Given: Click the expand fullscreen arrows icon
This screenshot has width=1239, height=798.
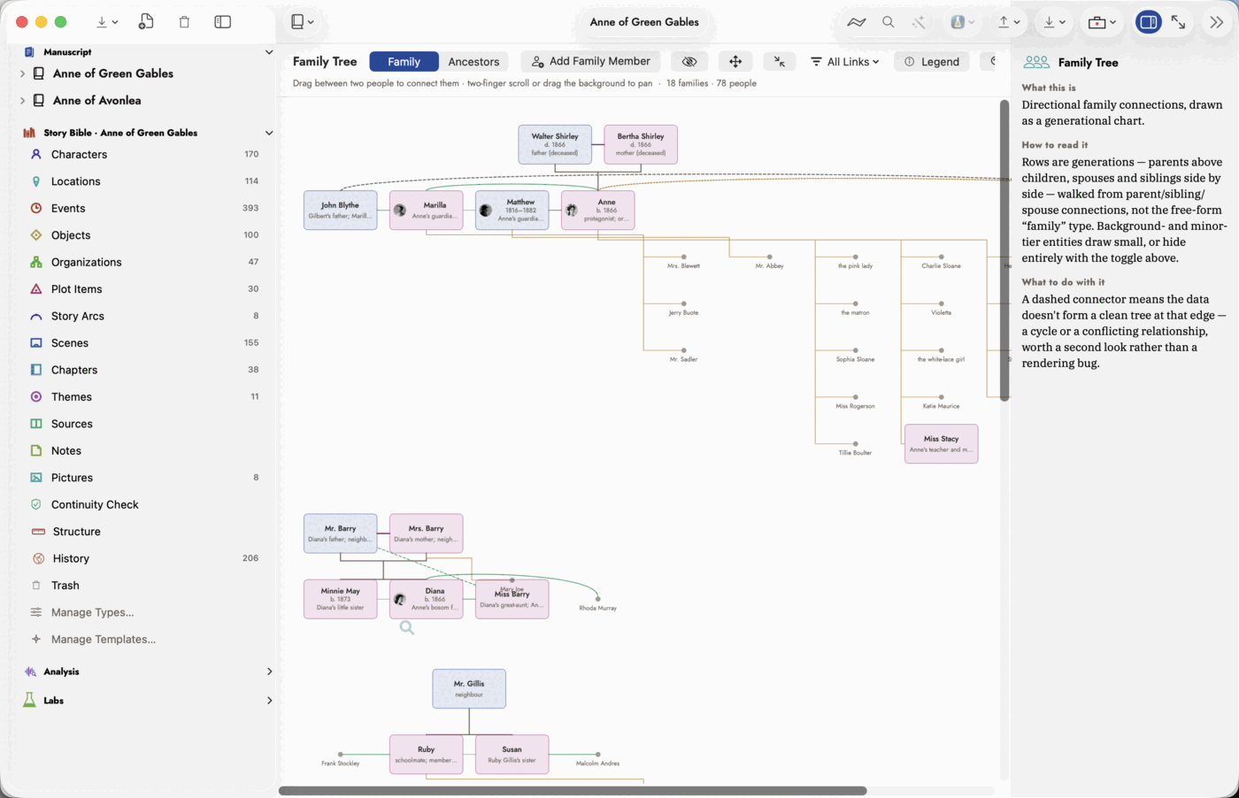Looking at the screenshot, I should (x=1178, y=22).
